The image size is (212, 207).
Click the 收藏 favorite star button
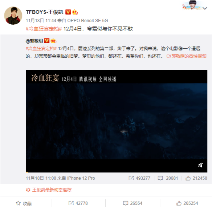24,203
